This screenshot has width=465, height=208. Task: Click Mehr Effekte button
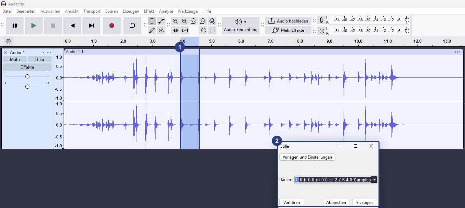point(288,30)
